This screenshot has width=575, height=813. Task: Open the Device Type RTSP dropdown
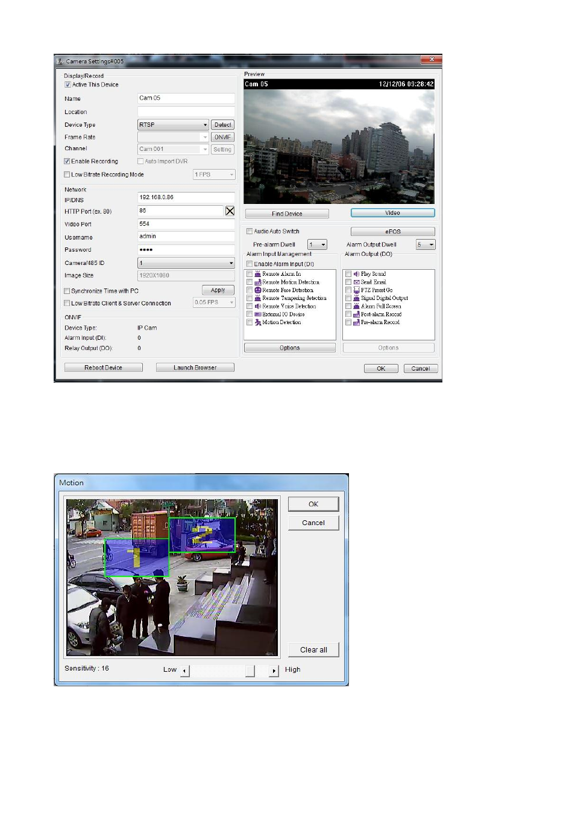pos(173,125)
